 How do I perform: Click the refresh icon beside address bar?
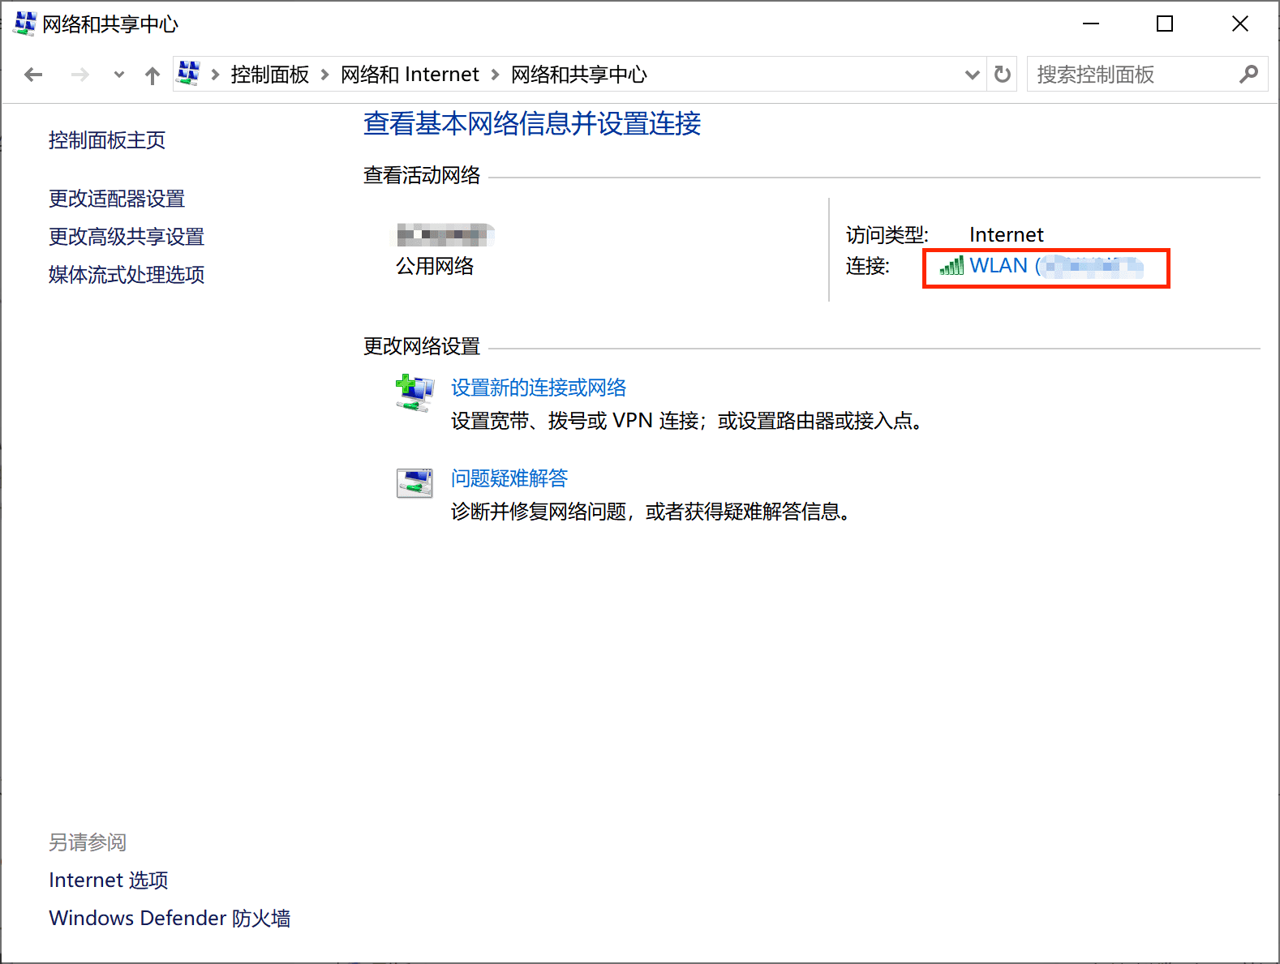[1003, 75]
